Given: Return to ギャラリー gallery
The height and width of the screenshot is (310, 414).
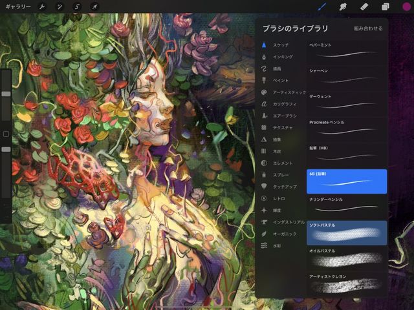Looking at the screenshot, I should (x=18, y=6).
